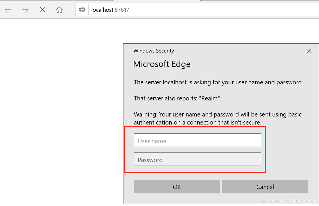Close the Windows Security dialog

tap(309, 51)
